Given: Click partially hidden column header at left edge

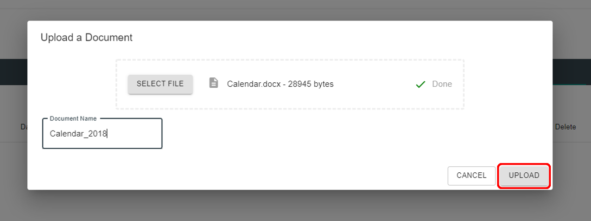Looking at the screenshot, I should pyautogui.click(x=23, y=127).
